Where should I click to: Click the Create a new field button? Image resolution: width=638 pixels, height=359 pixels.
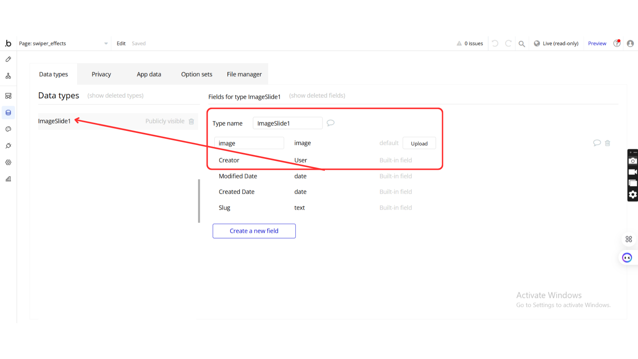coord(254,231)
